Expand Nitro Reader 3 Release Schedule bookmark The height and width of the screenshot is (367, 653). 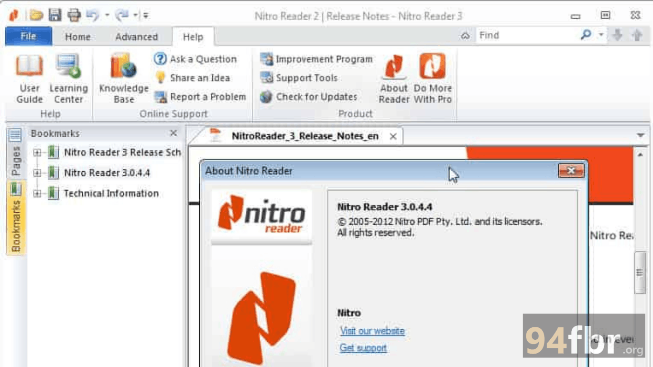click(x=37, y=152)
